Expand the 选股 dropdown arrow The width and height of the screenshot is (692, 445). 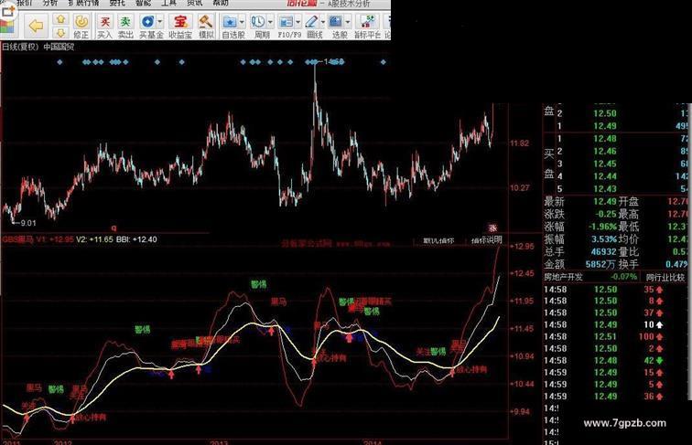coord(347,21)
